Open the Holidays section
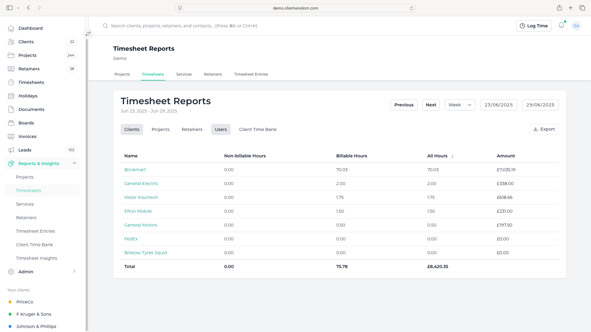The height and width of the screenshot is (332, 591). point(27,96)
